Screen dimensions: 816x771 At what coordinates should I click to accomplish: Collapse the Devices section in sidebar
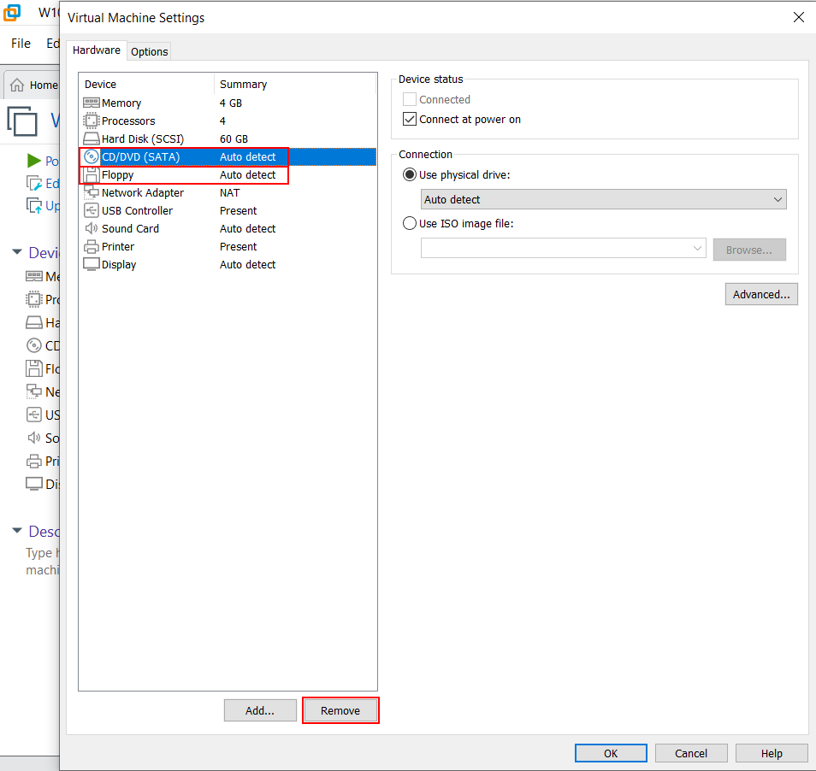click(16, 252)
